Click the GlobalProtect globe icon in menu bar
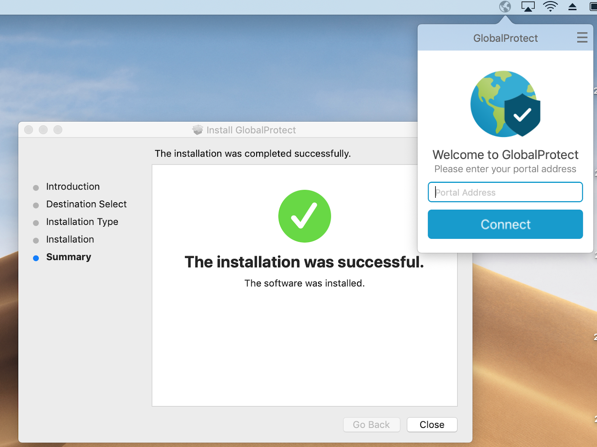This screenshot has height=447, width=597. pyautogui.click(x=505, y=7)
